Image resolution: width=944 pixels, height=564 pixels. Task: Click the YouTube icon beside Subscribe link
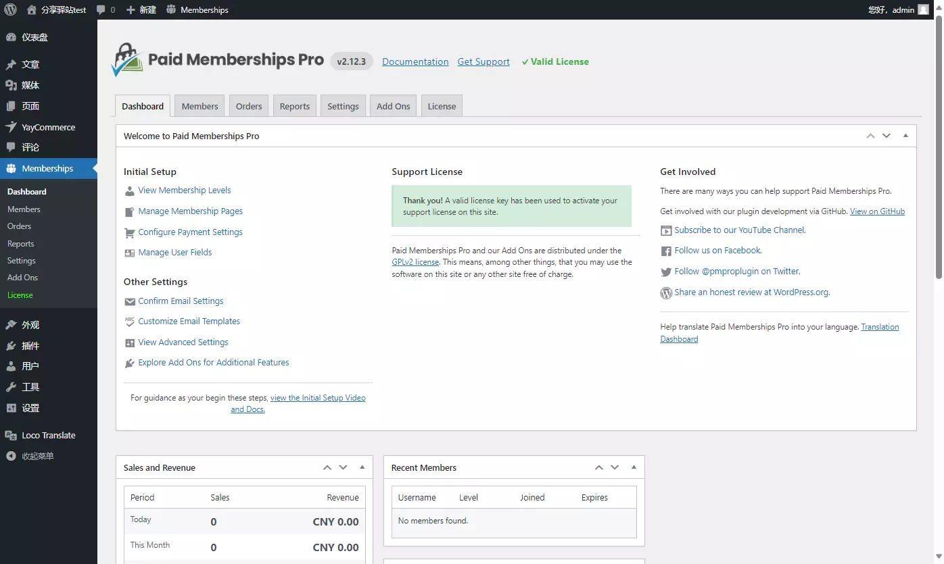click(x=666, y=230)
